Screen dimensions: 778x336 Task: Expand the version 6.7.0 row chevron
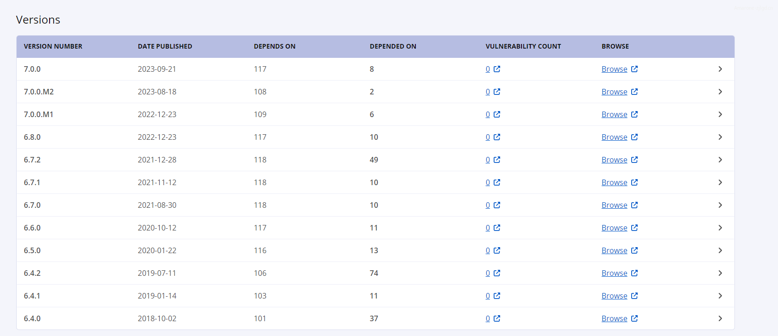(720, 205)
